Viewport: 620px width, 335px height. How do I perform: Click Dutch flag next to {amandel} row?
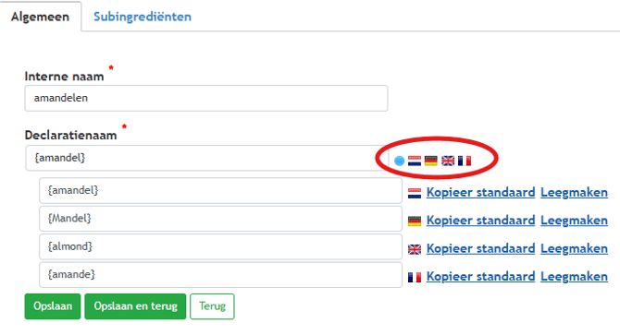click(x=415, y=193)
